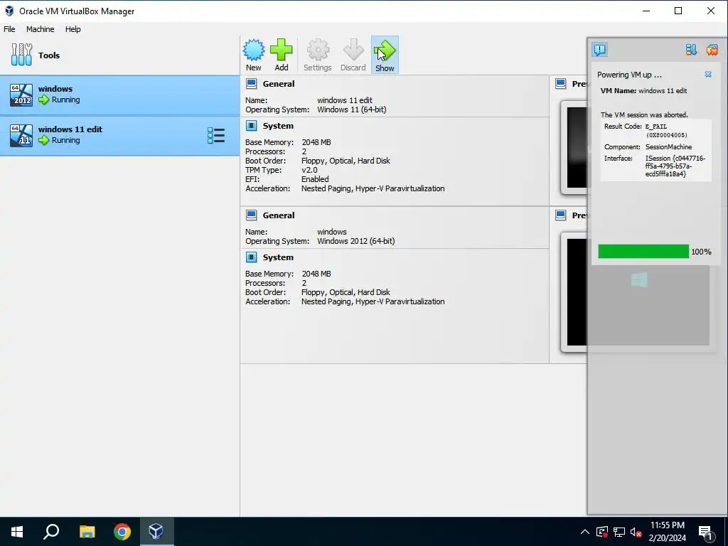Open the Action Center notification icon
728x546 pixels.
coord(706,532)
